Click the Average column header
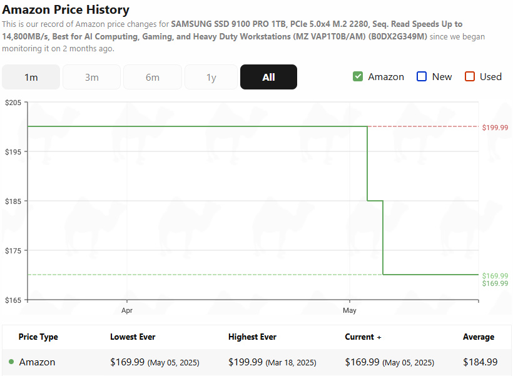The height and width of the screenshot is (376, 513). (x=479, y=337)
